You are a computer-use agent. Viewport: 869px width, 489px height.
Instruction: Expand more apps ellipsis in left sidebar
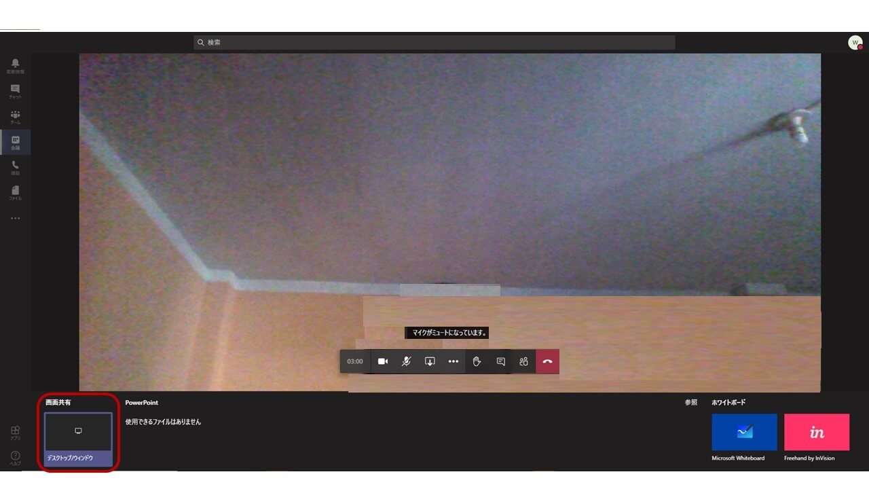coord(15,219)
